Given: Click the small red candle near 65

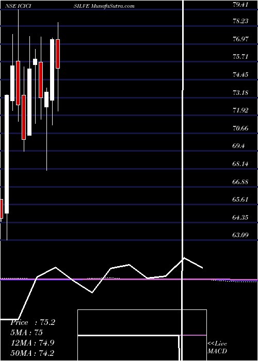Looking at the screenshot, I should 2,209.
